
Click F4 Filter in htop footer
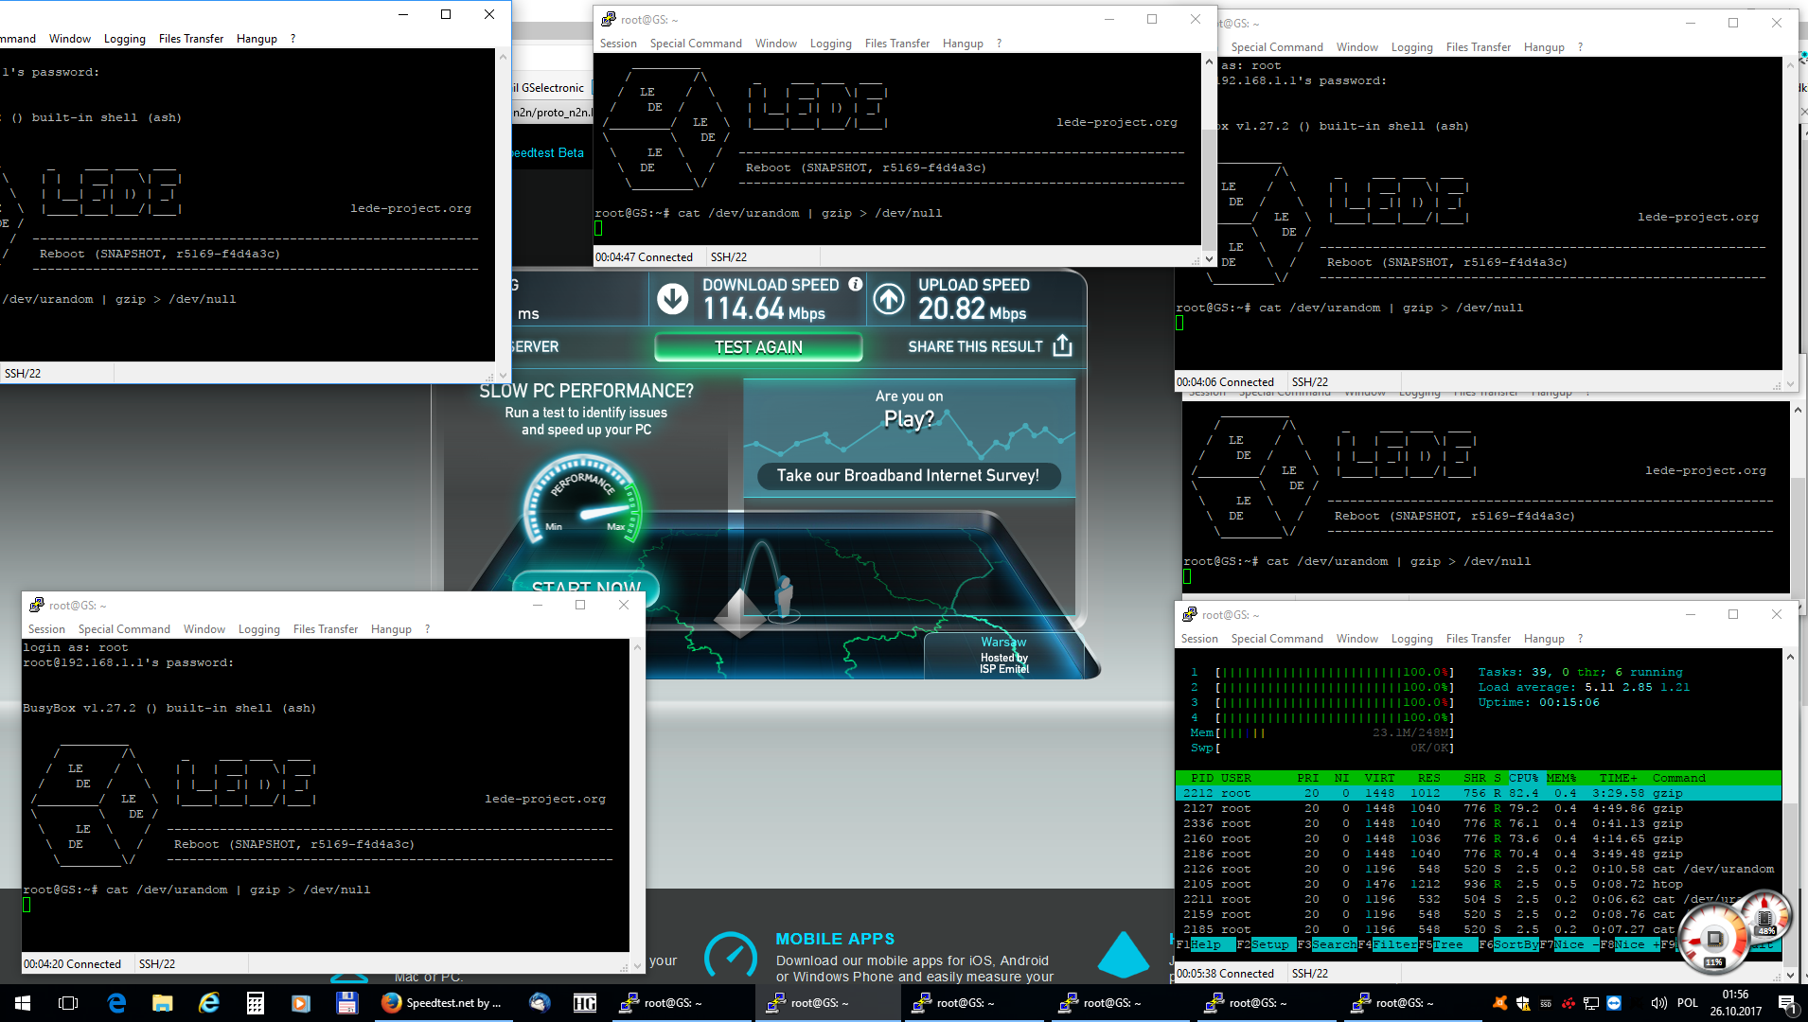tap(1388, 944)
